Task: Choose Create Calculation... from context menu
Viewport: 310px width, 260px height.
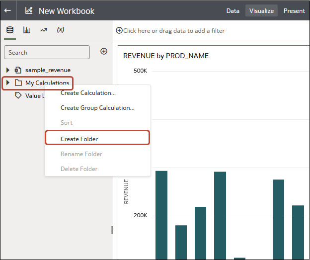Action: (88, 92)
